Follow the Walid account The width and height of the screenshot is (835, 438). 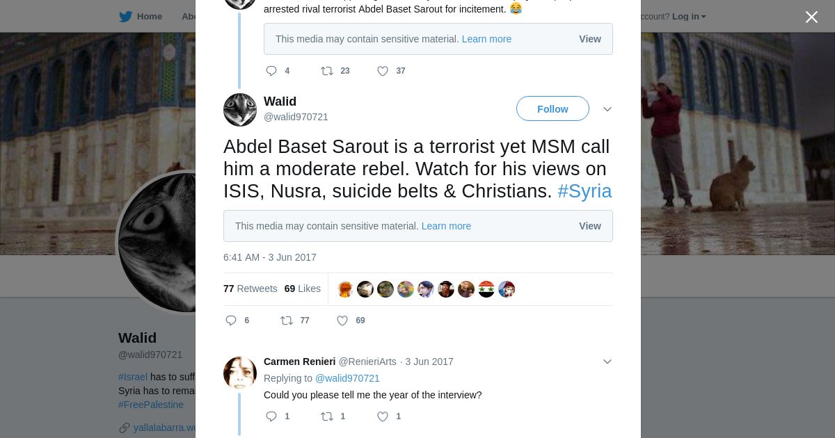pyautogui.click(x=552, y=109)
